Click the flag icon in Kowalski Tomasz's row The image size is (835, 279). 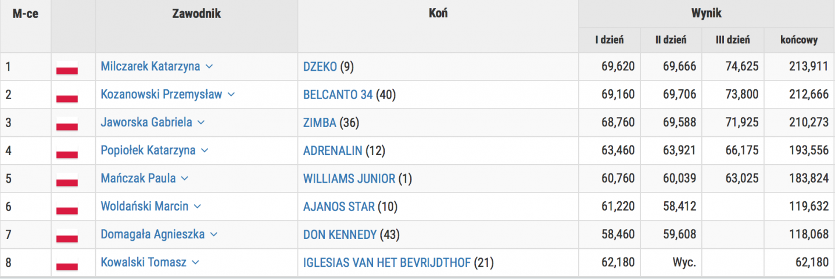[x=67, y=263]
